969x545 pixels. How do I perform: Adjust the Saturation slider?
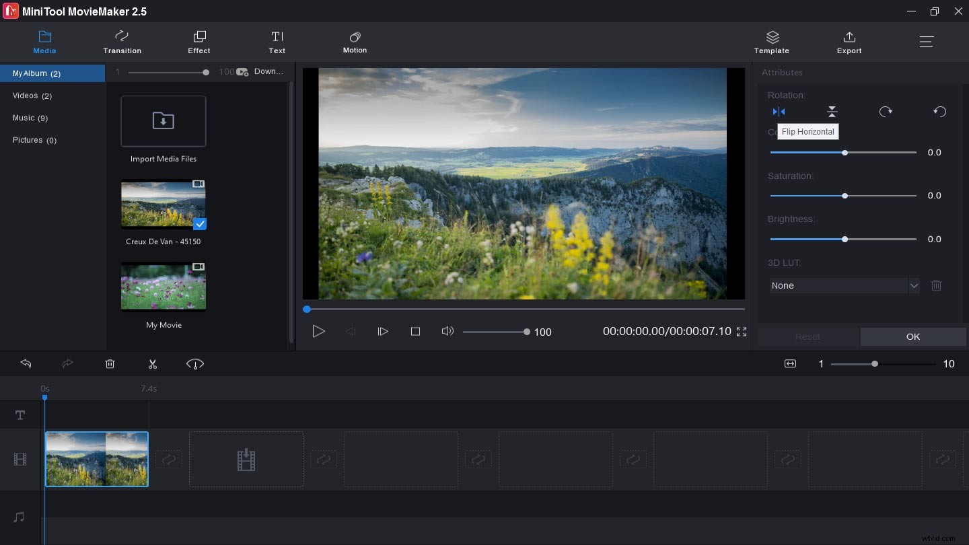coord(845,196)
